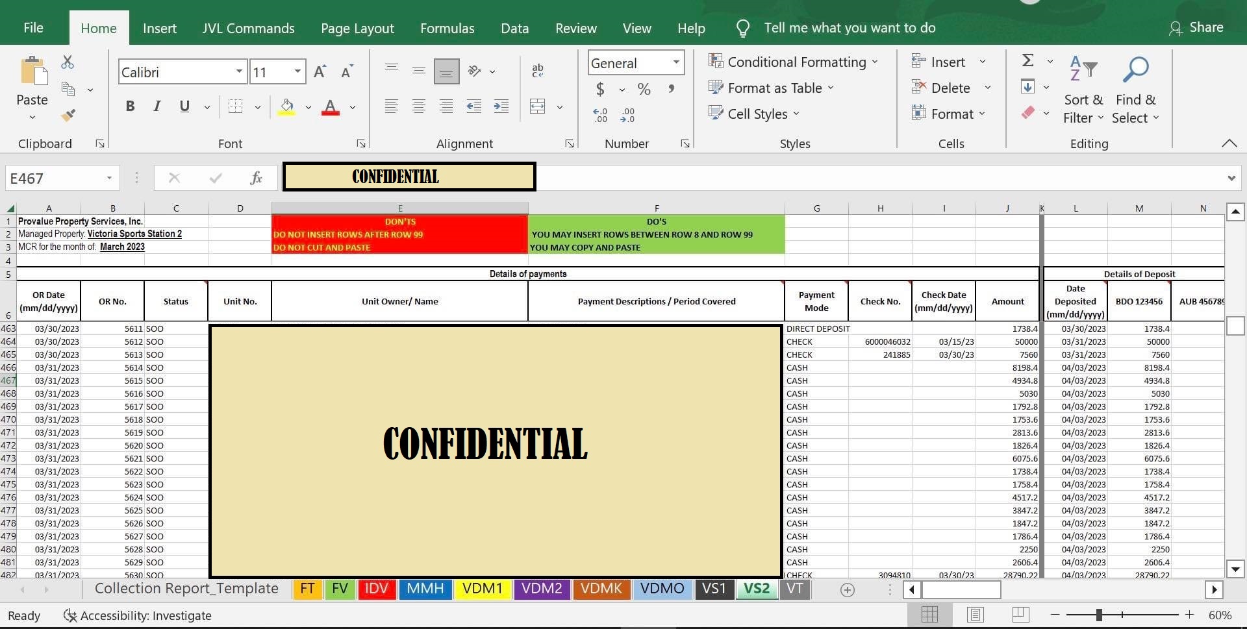Viewport: 1247px width, 629px height.
Task: Apply Accounting dollar number format
Action: 600,89
